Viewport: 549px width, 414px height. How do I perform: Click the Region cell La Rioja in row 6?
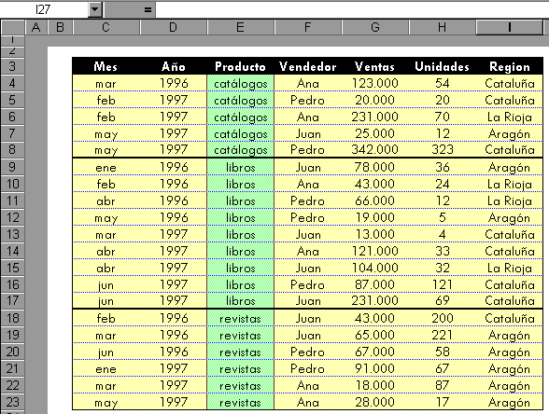point(510,117)
